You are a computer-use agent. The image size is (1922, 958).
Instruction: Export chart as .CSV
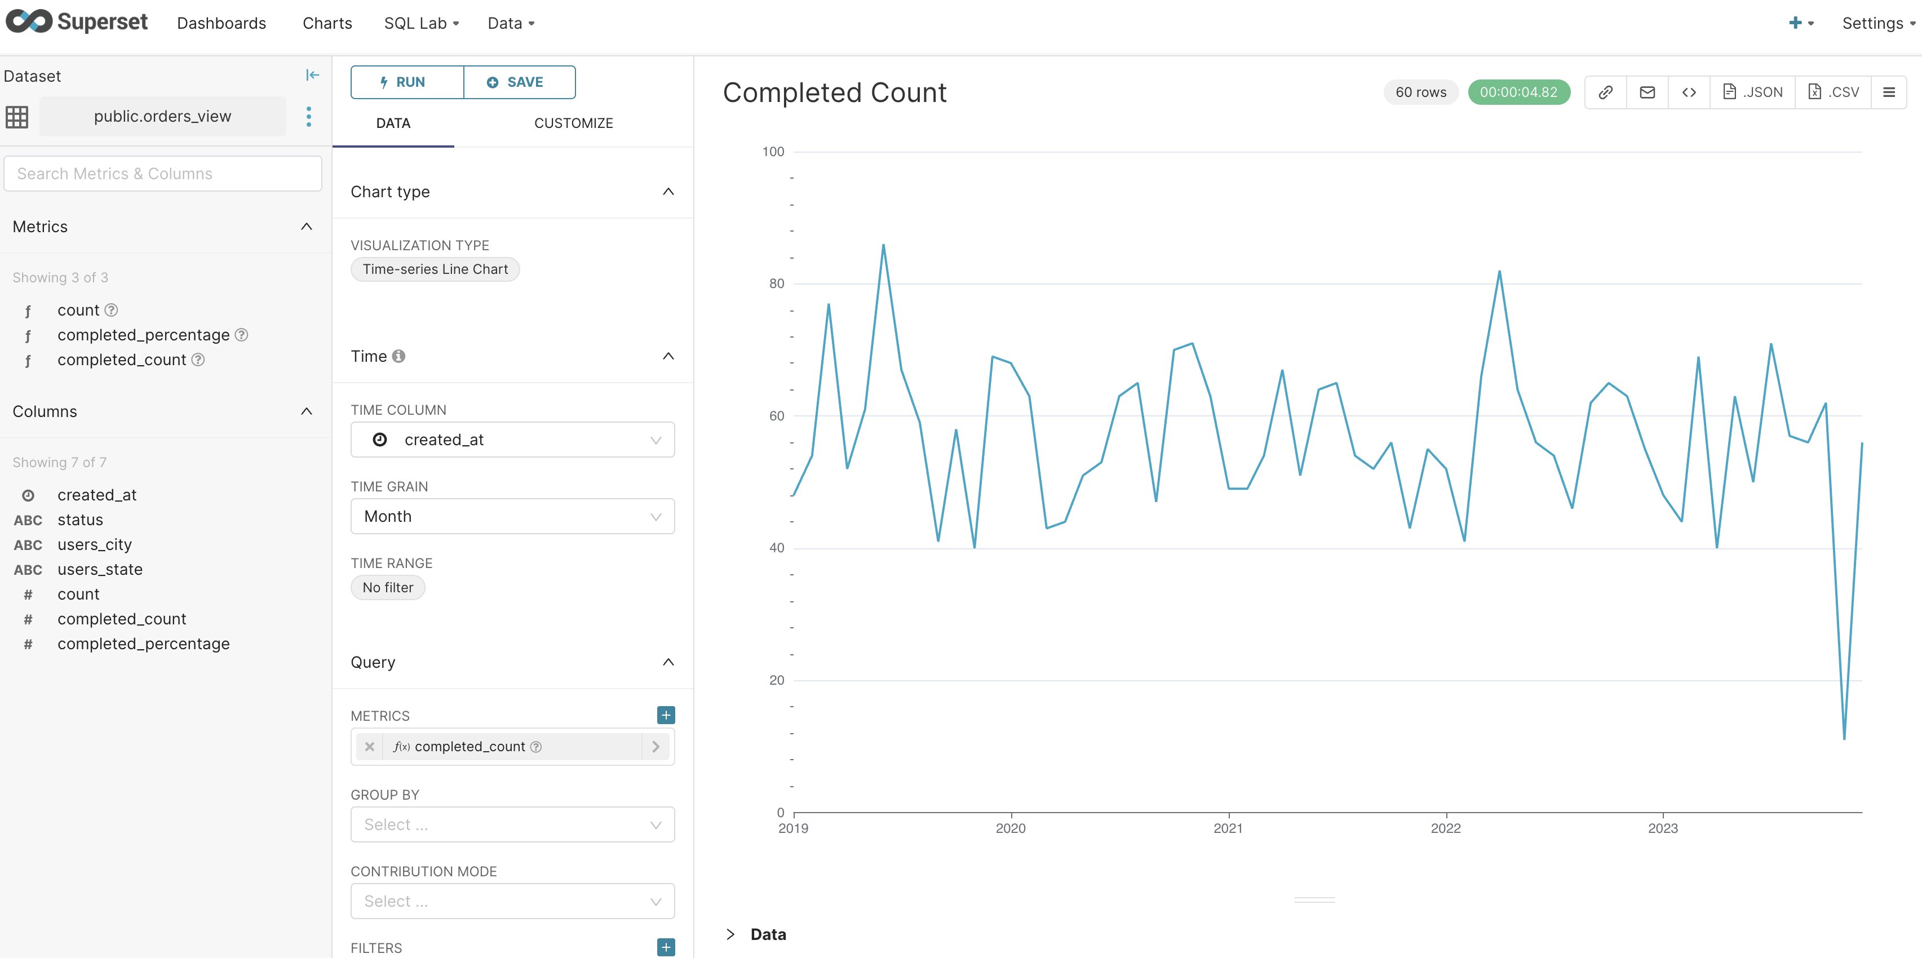(1833, 92)
